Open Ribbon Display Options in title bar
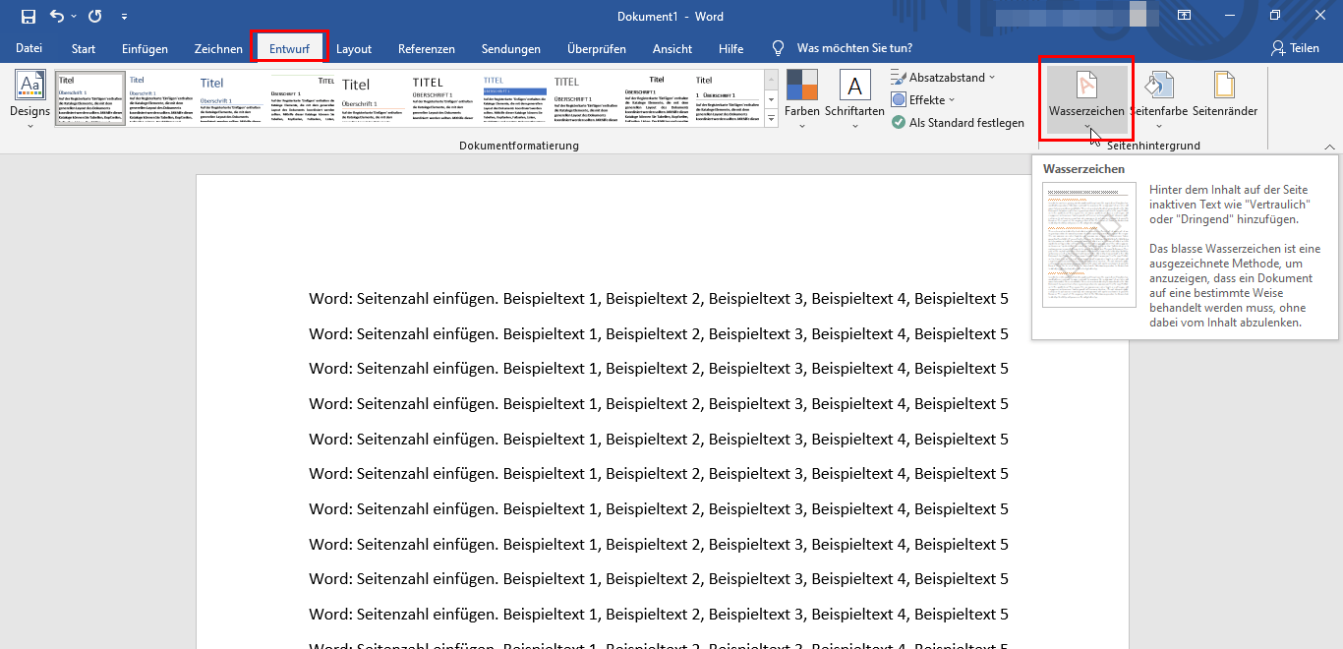The height and width of the screenshot is (649, 1343). click(x=1184, y=16)
